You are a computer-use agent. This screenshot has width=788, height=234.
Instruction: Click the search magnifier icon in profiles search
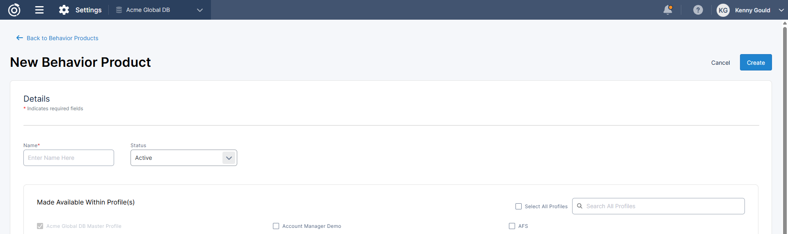click(580, 206)
